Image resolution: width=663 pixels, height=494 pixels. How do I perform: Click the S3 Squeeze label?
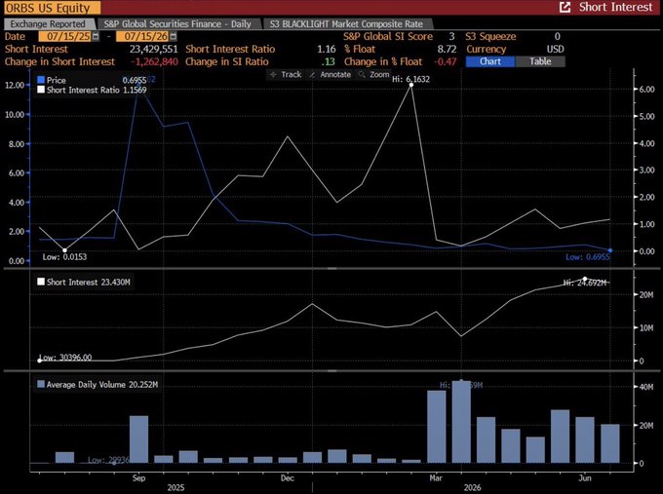490,36
